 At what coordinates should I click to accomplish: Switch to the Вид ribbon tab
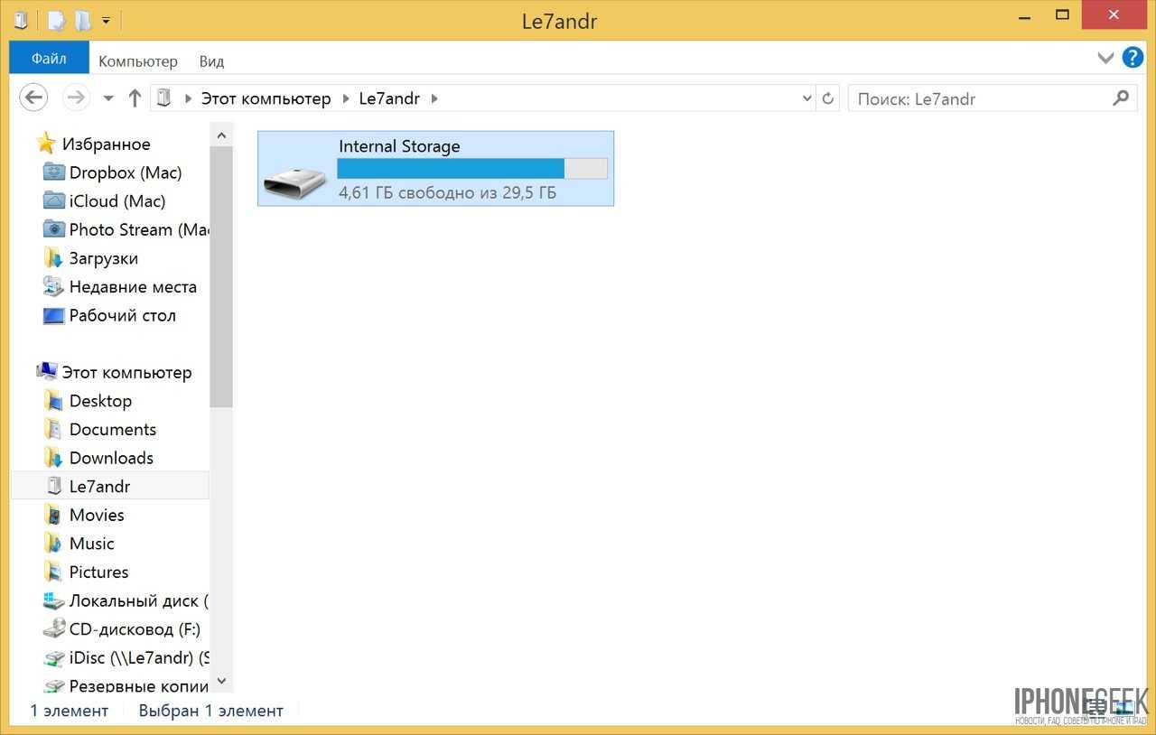click(211, 61)
